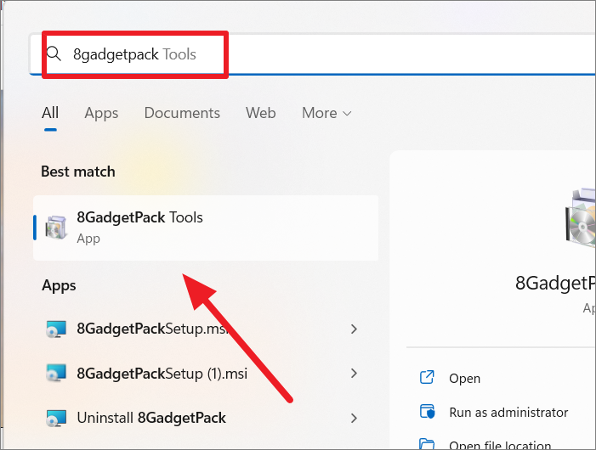
Task: Click the 8GadgetPack Tools app icon in results
Action: click(56, 228)
